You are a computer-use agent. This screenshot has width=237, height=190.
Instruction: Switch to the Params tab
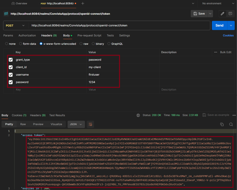[x=8, y=36]
